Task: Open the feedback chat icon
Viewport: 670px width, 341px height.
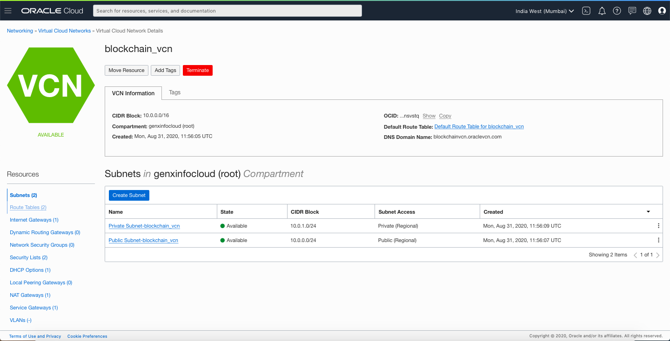Action: click(632, 10)
